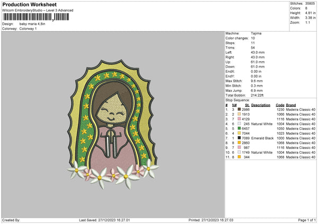Viewport: 318px width, 224px height.
Task: Select the design name 'baby maria 4,8in'
Action: coord(32,24)
